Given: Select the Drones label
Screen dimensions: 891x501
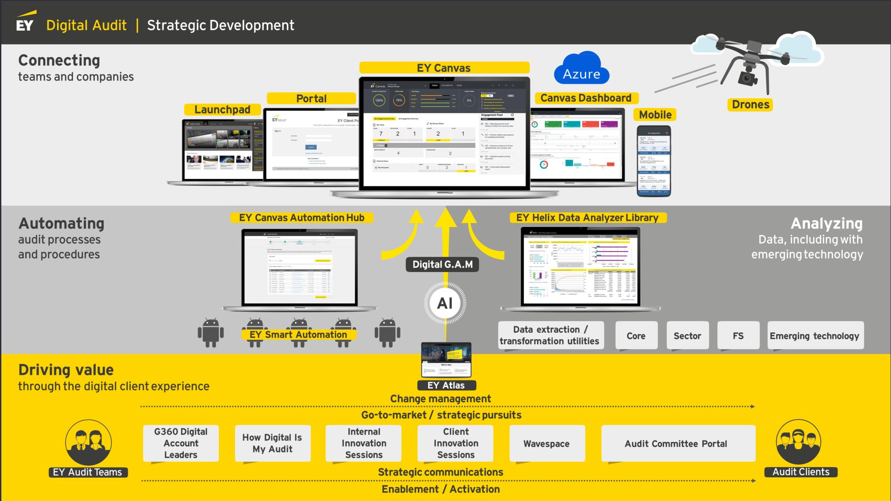Looking at the screenshot, I should click(750, 105).
